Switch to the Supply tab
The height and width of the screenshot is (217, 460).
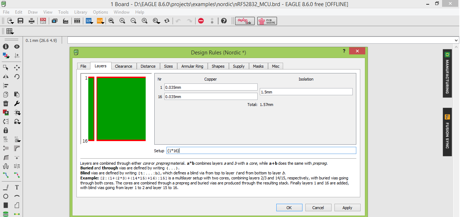point(239,66)
